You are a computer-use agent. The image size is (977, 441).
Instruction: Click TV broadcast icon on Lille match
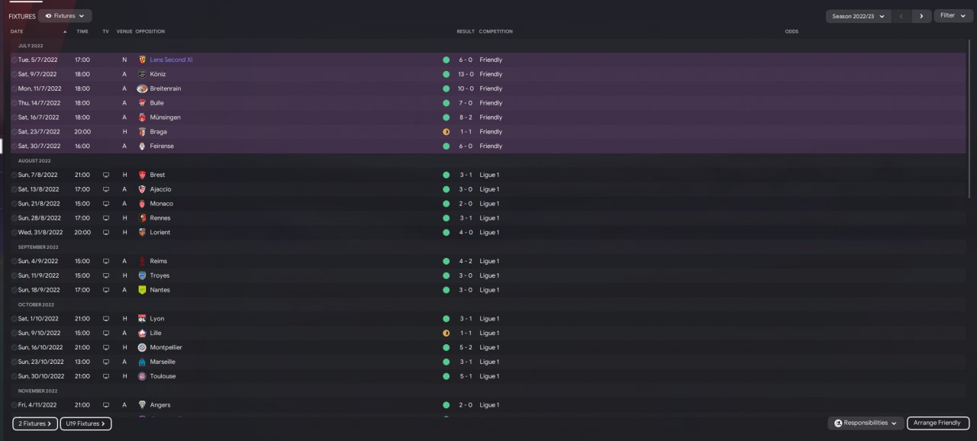point(106,333)
